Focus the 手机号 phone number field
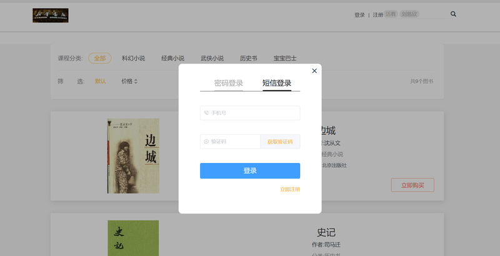500x256 pixels. [250, 113]
